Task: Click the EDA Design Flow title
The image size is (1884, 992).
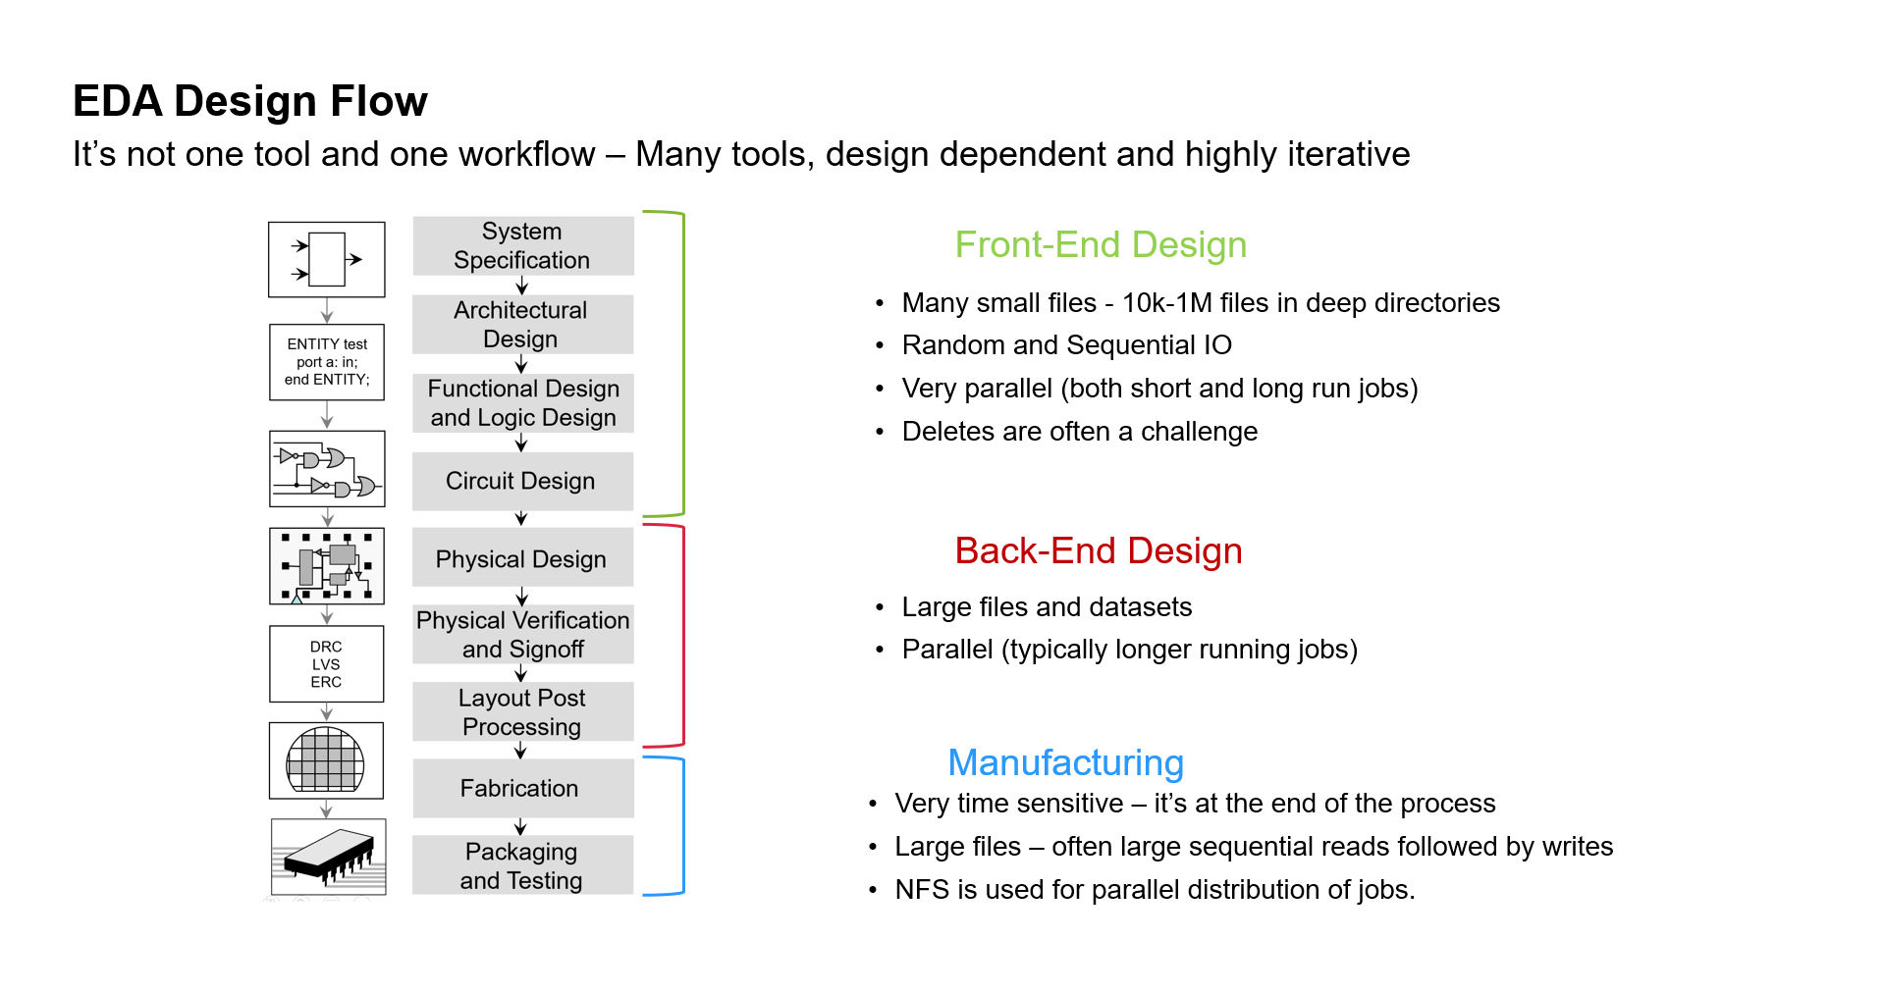Action: point(250,101)
